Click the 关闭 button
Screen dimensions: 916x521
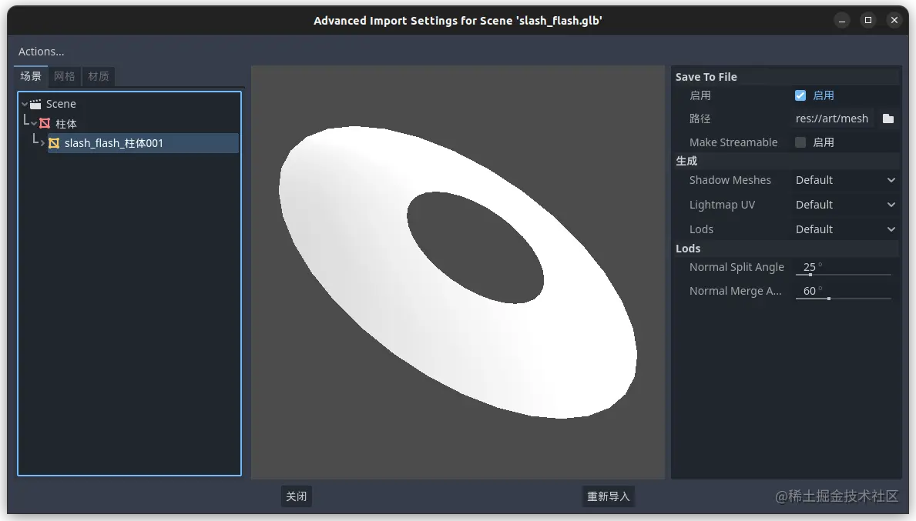tap(296, 496)
